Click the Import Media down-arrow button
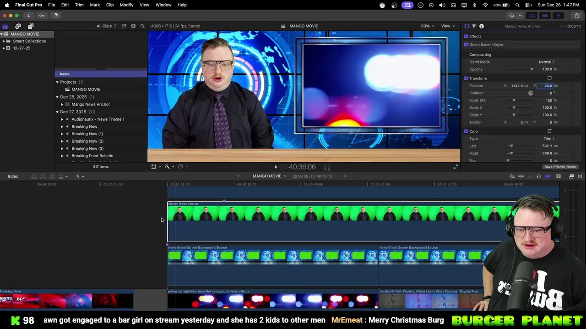The width and height of the screenshot is (586, 329). pos(28,16)
